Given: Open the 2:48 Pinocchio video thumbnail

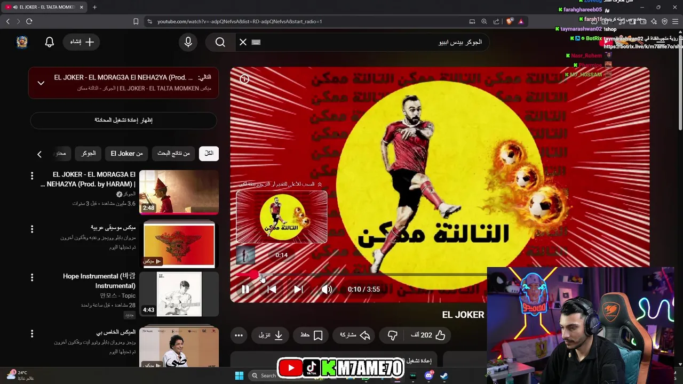Looking at the screenshot, I should 179,192.
